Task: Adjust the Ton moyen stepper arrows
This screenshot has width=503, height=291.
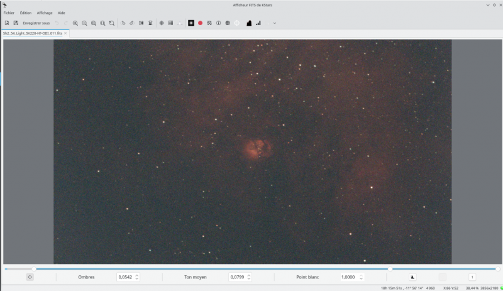Action: [249, 277]
